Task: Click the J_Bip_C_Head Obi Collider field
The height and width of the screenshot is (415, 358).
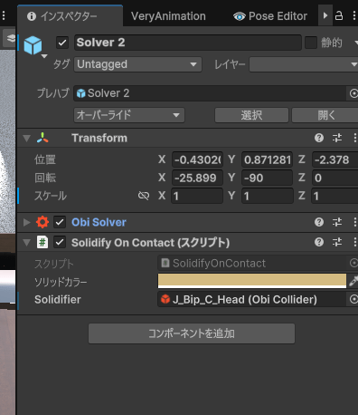Action: [252, 300]
